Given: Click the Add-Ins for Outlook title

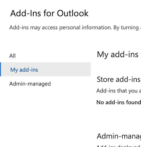Looking at the screenshot, I should click(49, 13).
